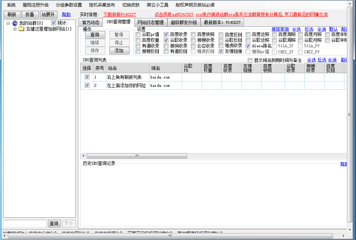Collapse the 我的站群 tree node
The height and width of the screenshot is (240, 356).
(8, 23)
